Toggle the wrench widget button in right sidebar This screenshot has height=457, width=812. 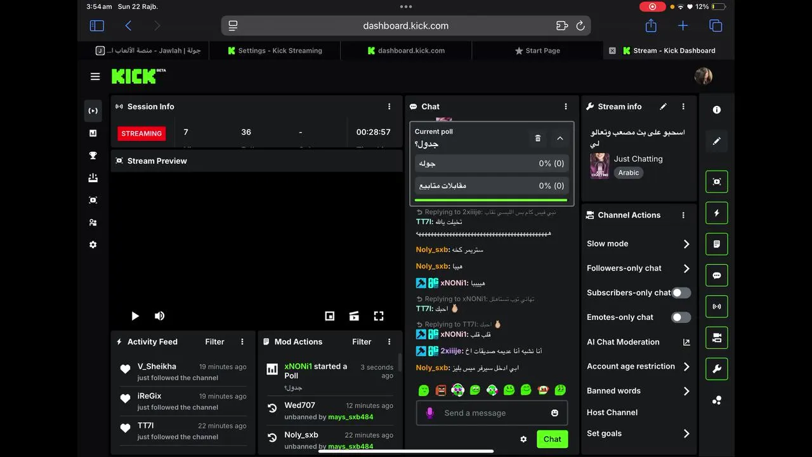(717, 369)
